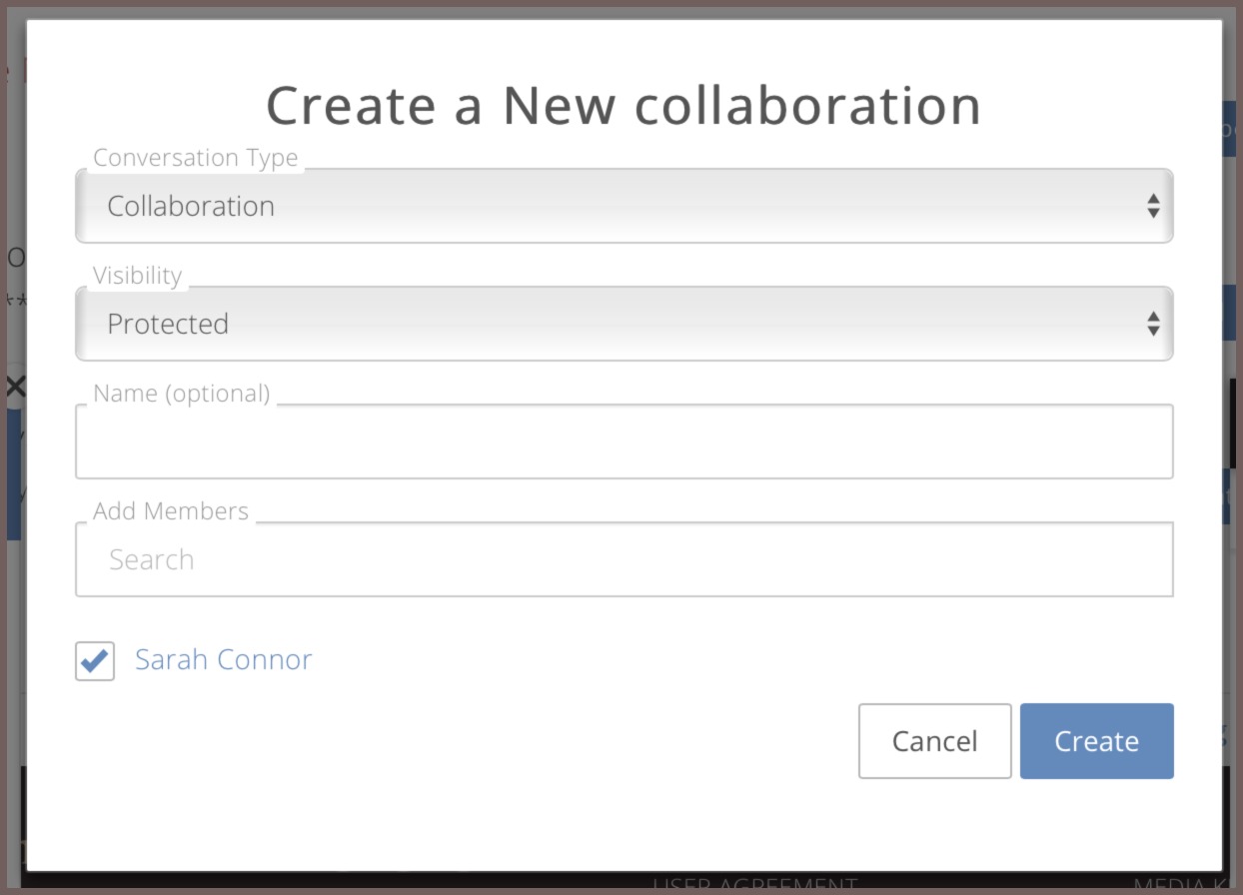The width and height of the screenshot is (1243, 895).
Task: Click the Name (optional) label
Action: 182,394
